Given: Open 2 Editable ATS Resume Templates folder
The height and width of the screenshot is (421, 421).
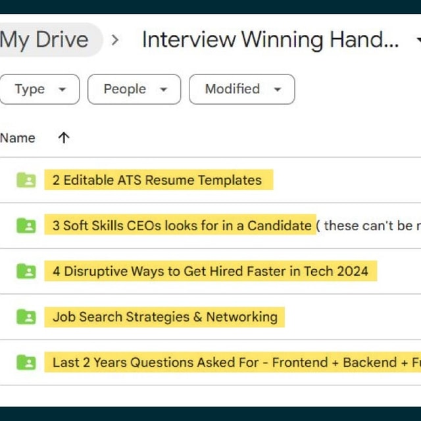Looking at the screenshot, I should click(157, 180).
